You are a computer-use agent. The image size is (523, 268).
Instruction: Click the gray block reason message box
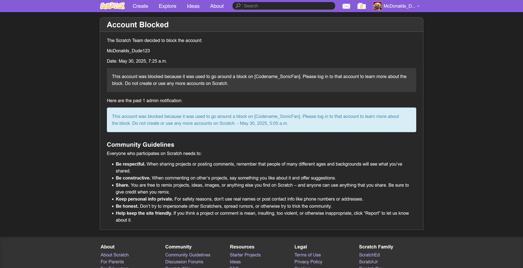tap(261, 80)
